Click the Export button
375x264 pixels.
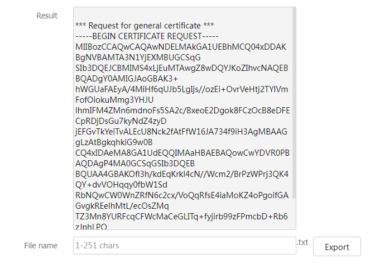pyautogui.click(x=336, y=247)
